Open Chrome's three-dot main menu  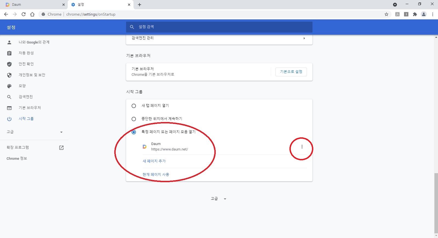click(433, 14)
